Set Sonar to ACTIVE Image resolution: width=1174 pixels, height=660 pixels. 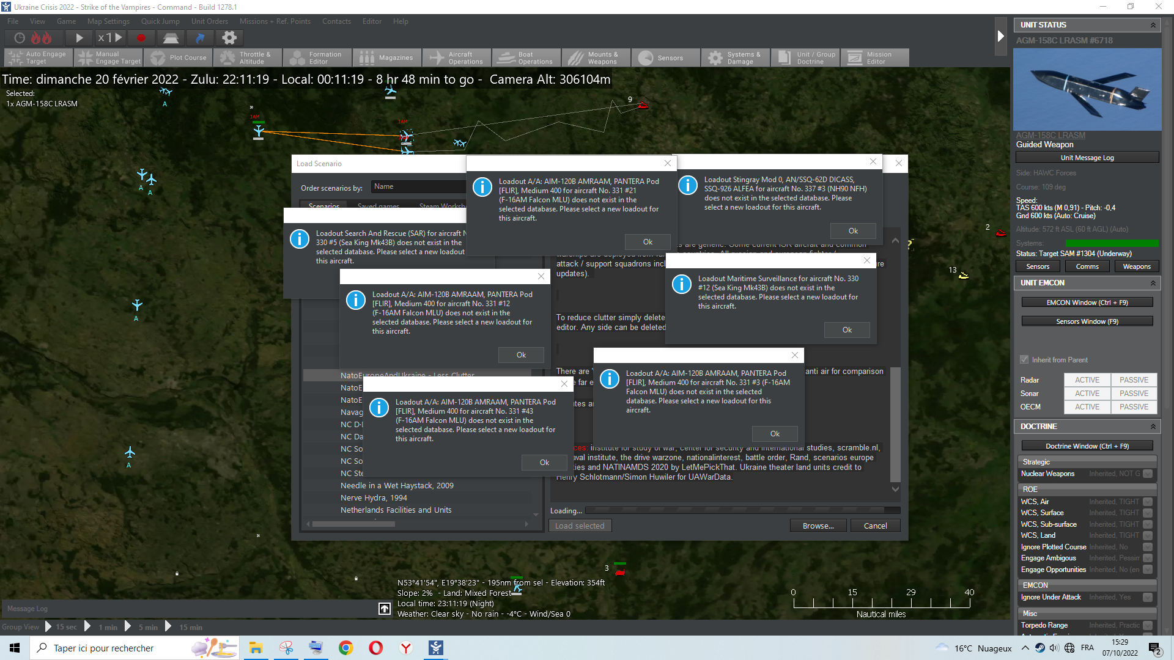coord(1087,394)
